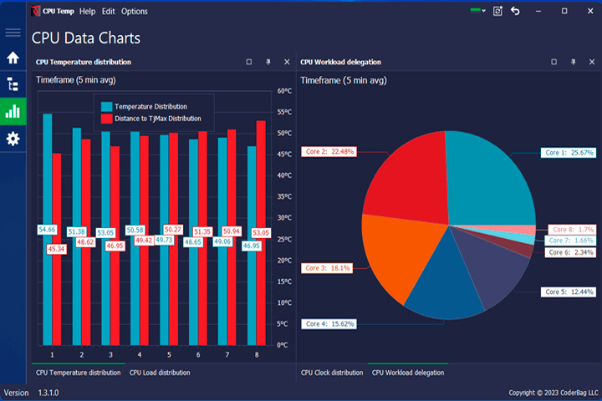Pin the CPU Workload delegation panel
602x401 pixels.
573,62
